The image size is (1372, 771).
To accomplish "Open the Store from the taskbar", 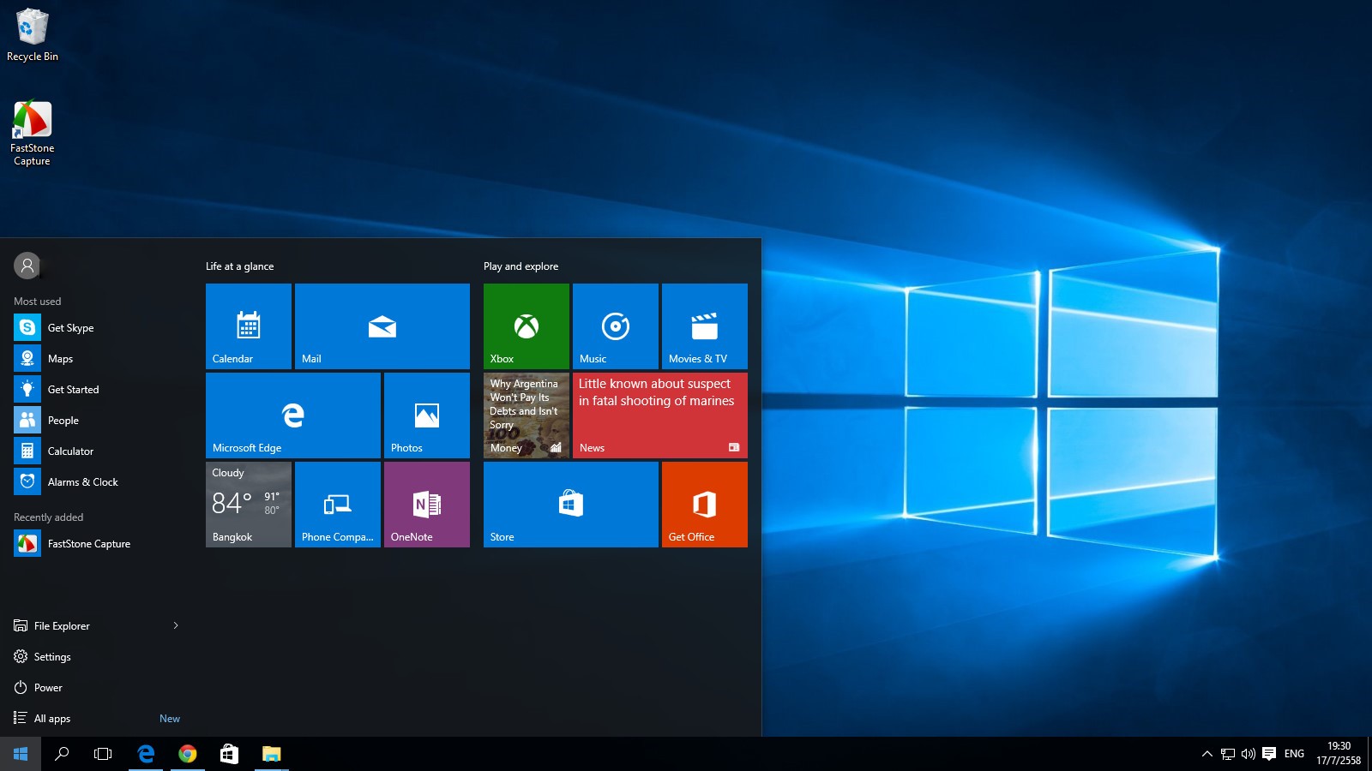I will point(229,754).
